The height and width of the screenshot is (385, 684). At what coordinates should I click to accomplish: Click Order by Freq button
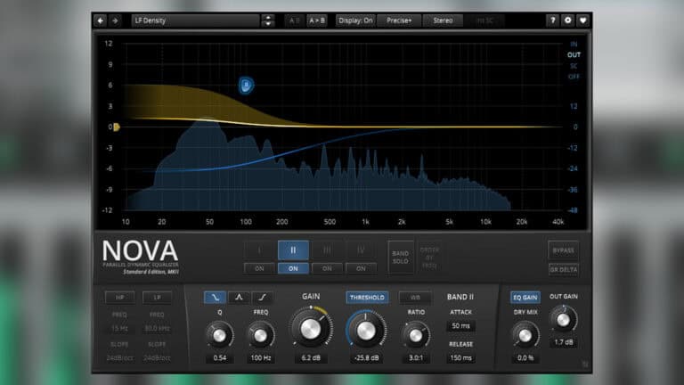(429, 257)
